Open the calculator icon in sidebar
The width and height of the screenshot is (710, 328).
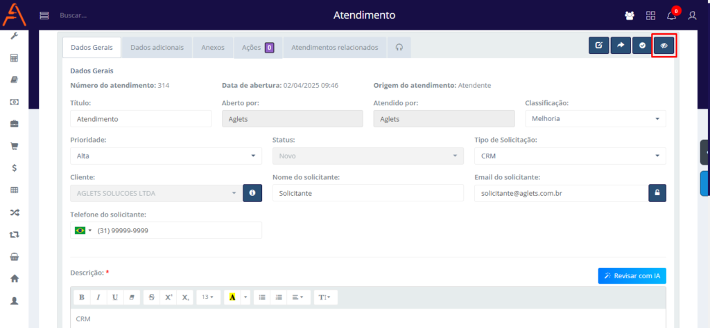coord(14,58)
